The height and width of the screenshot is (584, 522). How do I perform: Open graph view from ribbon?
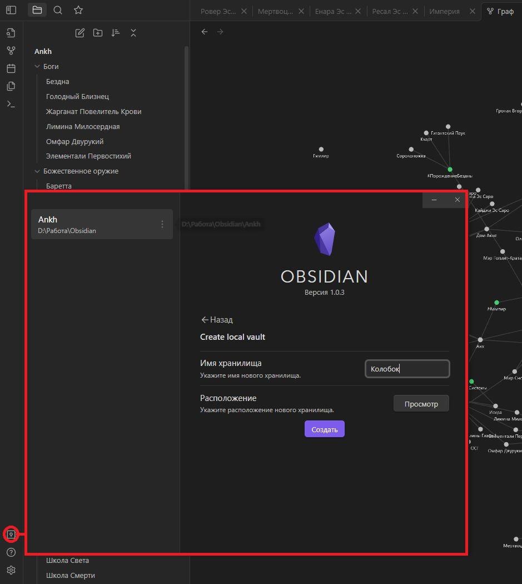[11, 51]
